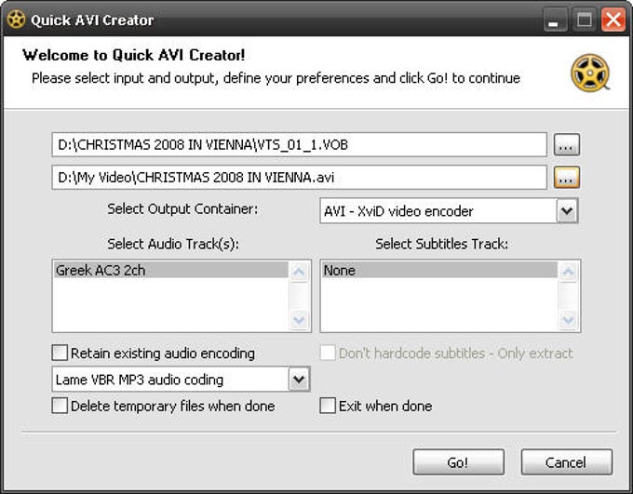The width and height of the screenshot is (633, 494).
Task: Expand Lame VBR MP3 audio coding dropdown
Action: [x=299, y=379]
